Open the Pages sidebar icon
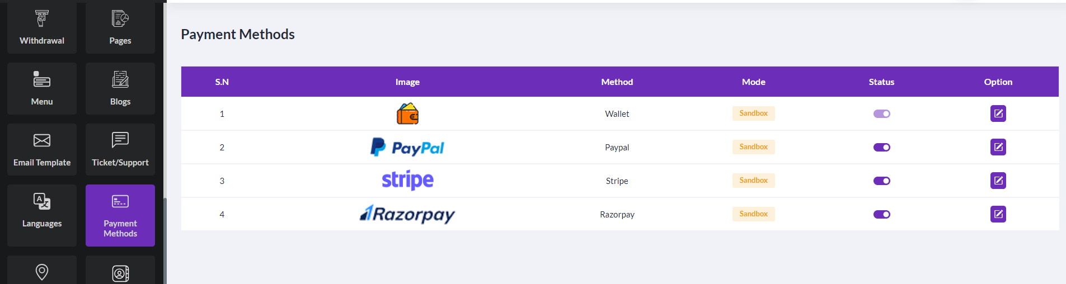The width and height of the screenshot is (1066, 284). [120, 28]
